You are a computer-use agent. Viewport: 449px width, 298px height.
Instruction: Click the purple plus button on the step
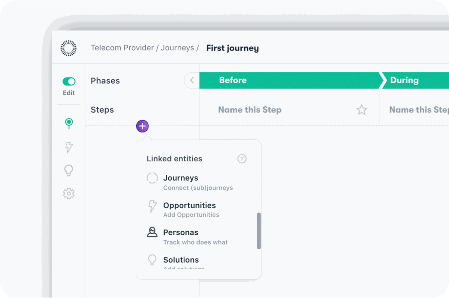click(x=142, y=126)
